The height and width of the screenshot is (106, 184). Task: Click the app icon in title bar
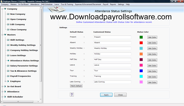tap(1, 1)
